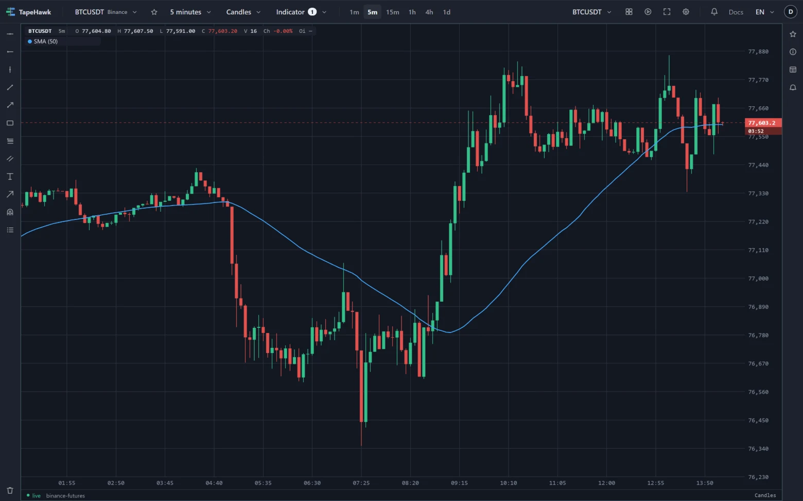
Task: Select the trend line drawing tool
Action: click(x=10, y=87)
